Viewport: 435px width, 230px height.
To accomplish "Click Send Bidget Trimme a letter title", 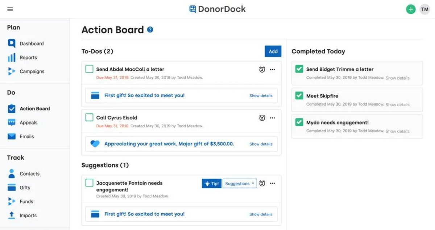I will point(340,69).
